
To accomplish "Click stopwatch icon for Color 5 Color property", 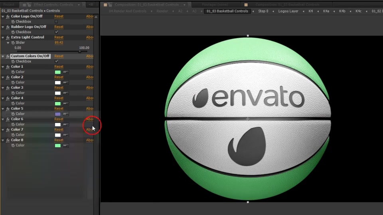I will point(13,114).
